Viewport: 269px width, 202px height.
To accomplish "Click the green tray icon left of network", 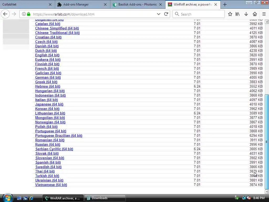I will coord(237,198).
